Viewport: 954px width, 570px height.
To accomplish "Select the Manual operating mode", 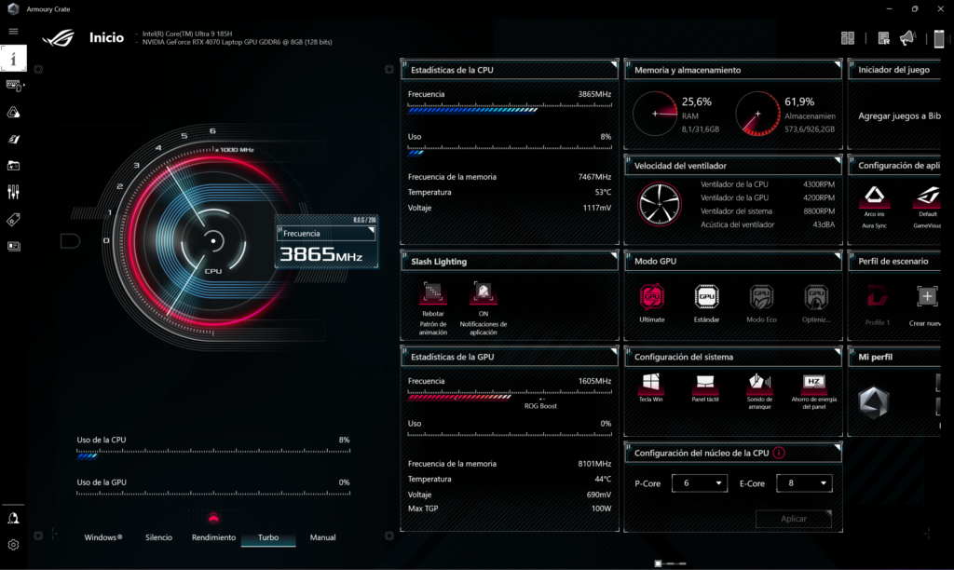I will pyautogui.click(x=322, y=537).
